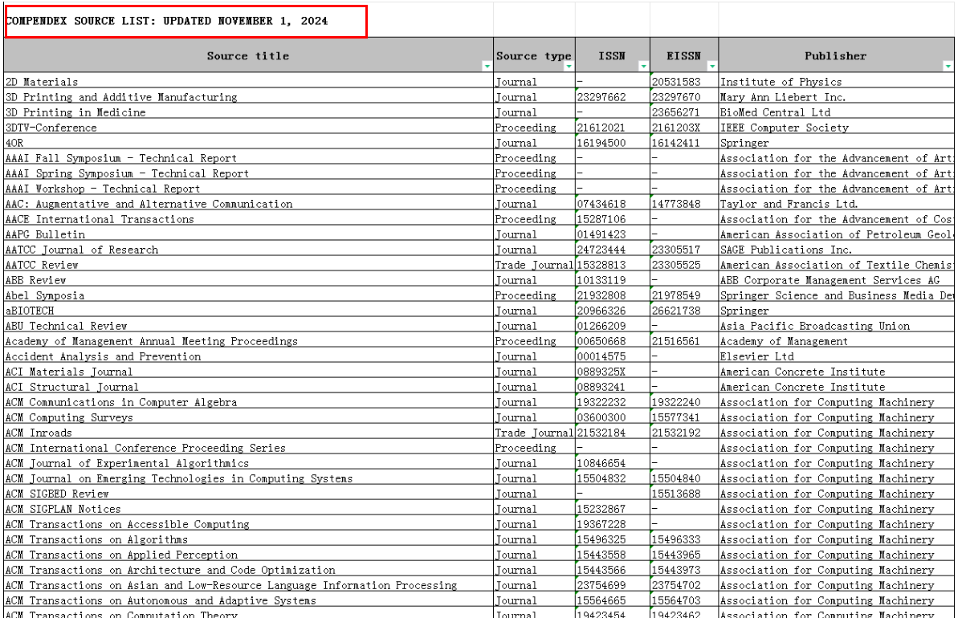Select '3D Printing in Medicine' cell
The height and width of the screenshot is (618, 958).
(x=249, y=112)
